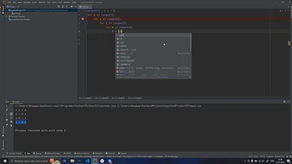Open the Edit menu
The height and width of the screenshot is (164, 292).
point(14,2)
